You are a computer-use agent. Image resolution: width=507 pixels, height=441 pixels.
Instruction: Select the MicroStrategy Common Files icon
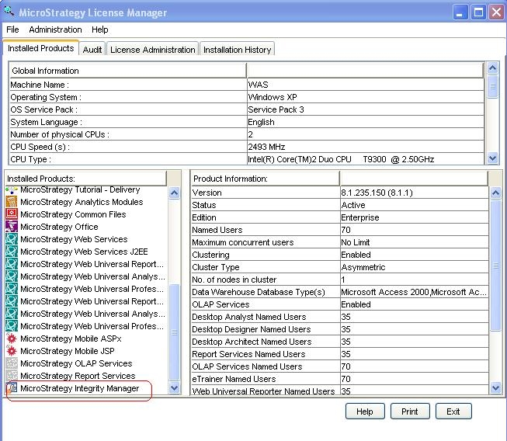[x=12, y=214]
